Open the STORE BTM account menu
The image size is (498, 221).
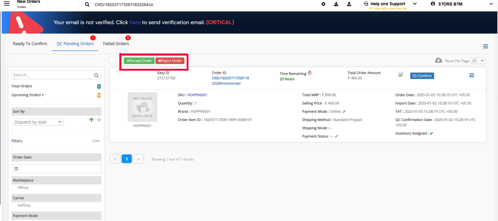[x=450, y=4]
